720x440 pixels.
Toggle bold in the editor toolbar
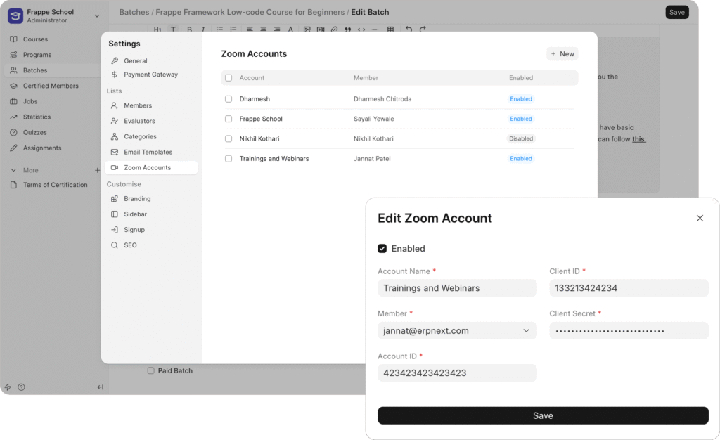click(x=189, y=29)
